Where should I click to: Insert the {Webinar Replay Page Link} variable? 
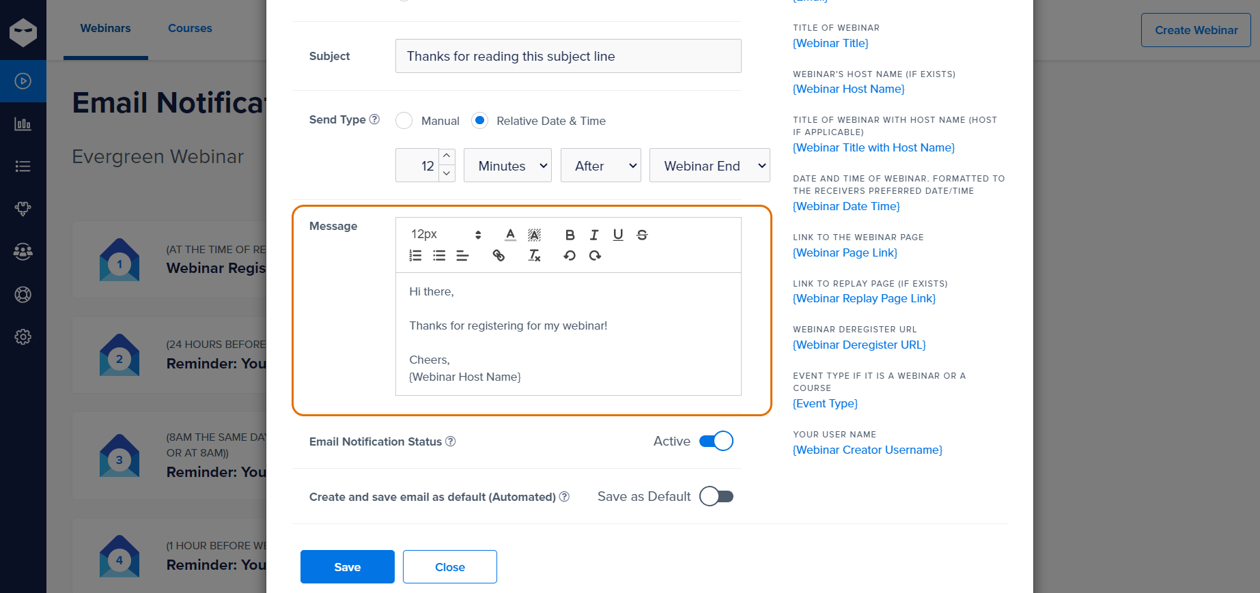click(x=865, y=298)
